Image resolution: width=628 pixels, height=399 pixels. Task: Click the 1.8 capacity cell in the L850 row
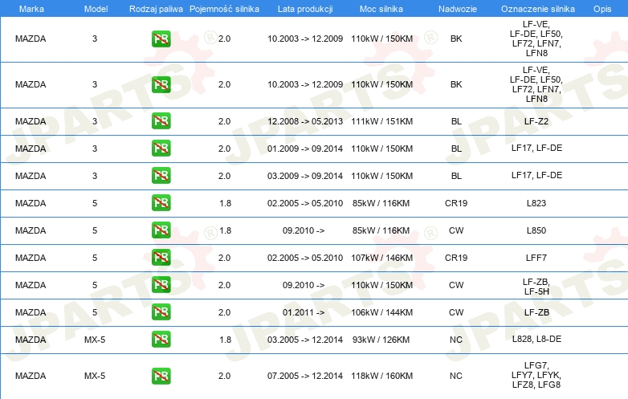click(x=225, y=230)
